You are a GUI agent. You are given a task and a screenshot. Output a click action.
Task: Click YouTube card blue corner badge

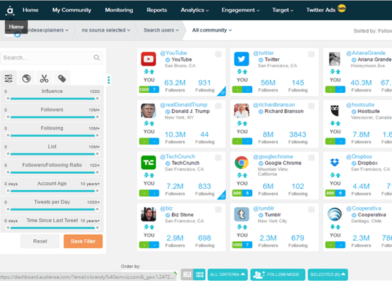pyautogui.click(x=222, y=92)
